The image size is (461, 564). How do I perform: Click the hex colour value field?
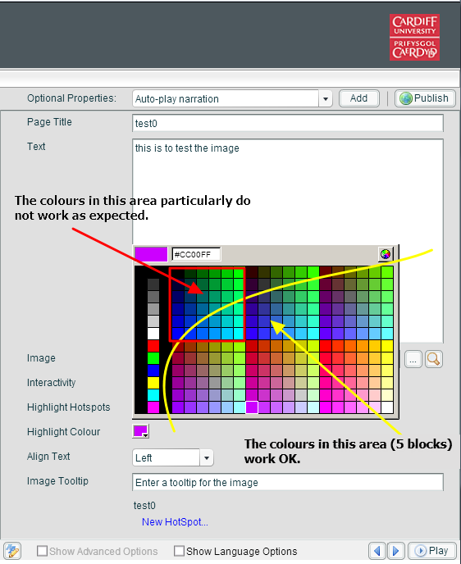pos(196,254)
